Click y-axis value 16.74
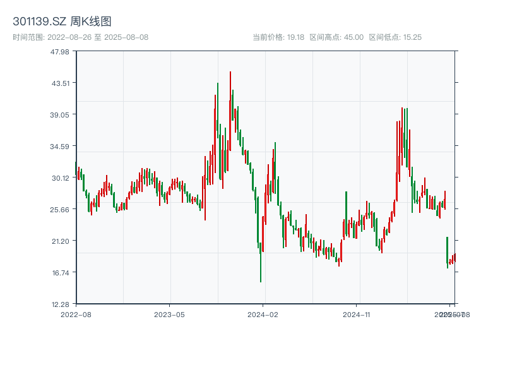Screen dimensions: 505x379 click(61, 273)
